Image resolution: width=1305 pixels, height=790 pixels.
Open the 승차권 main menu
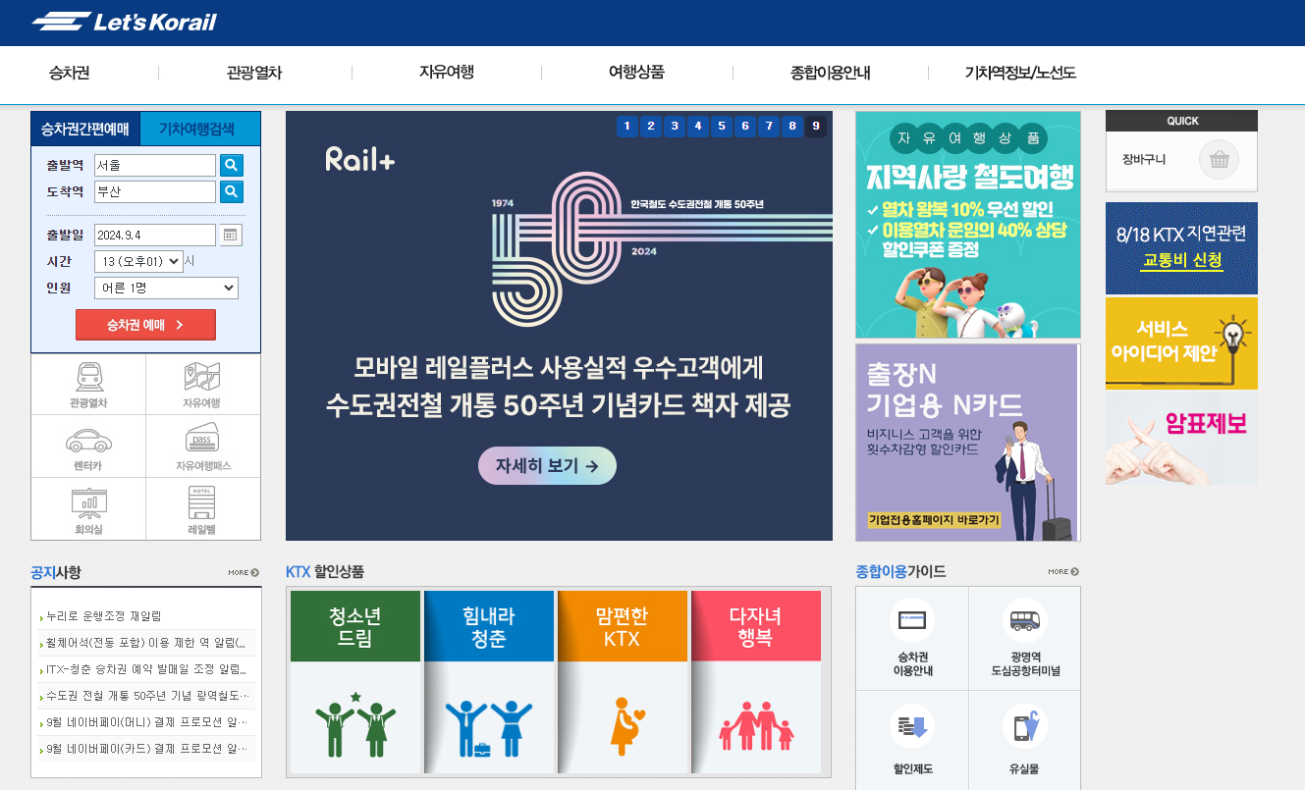tap(69, 73)
